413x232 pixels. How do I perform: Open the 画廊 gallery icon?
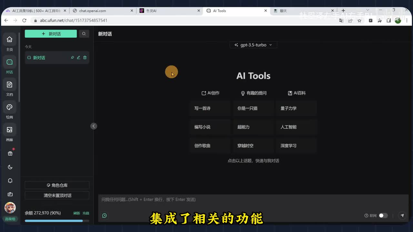10,130
